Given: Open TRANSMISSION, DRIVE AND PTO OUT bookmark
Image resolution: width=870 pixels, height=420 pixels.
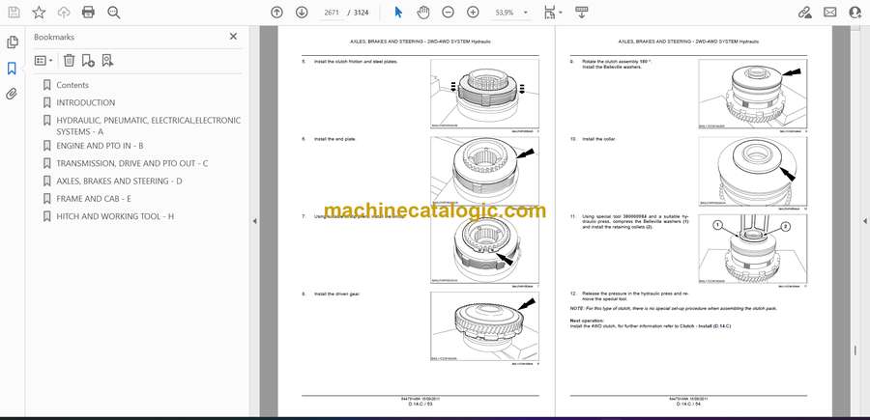Looking at the screenshot, I should (132, 163).
